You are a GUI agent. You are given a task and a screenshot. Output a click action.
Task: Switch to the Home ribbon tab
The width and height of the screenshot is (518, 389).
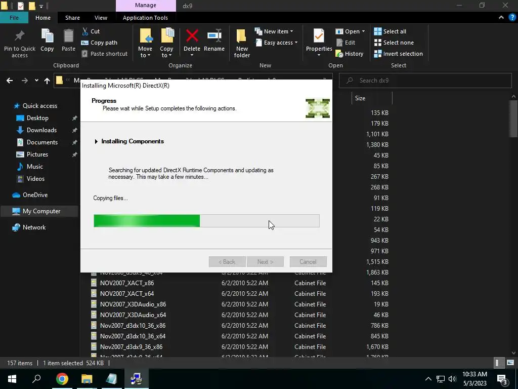click(x=43, y=18)
